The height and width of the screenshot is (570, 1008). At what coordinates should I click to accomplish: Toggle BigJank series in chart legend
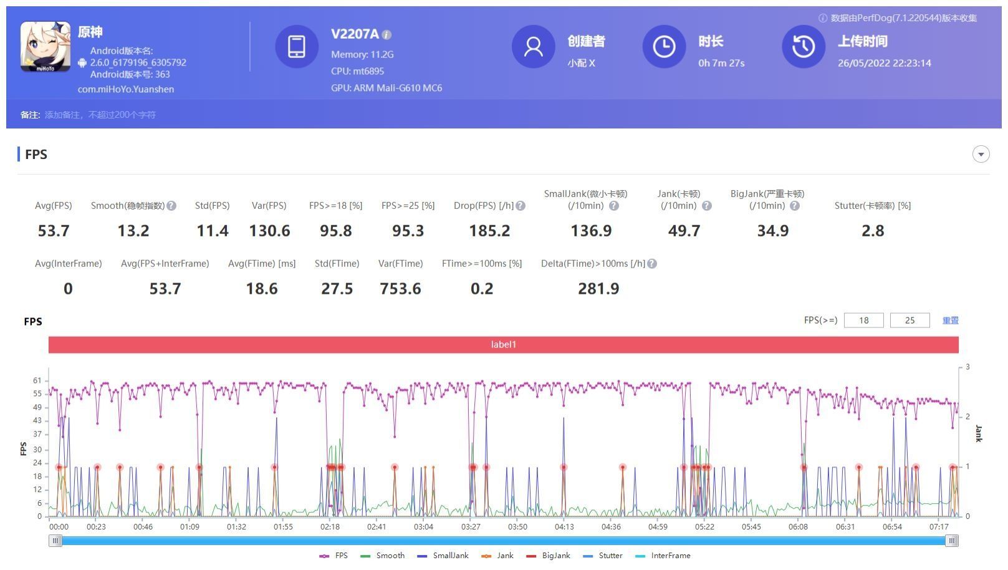pos(549,556)
